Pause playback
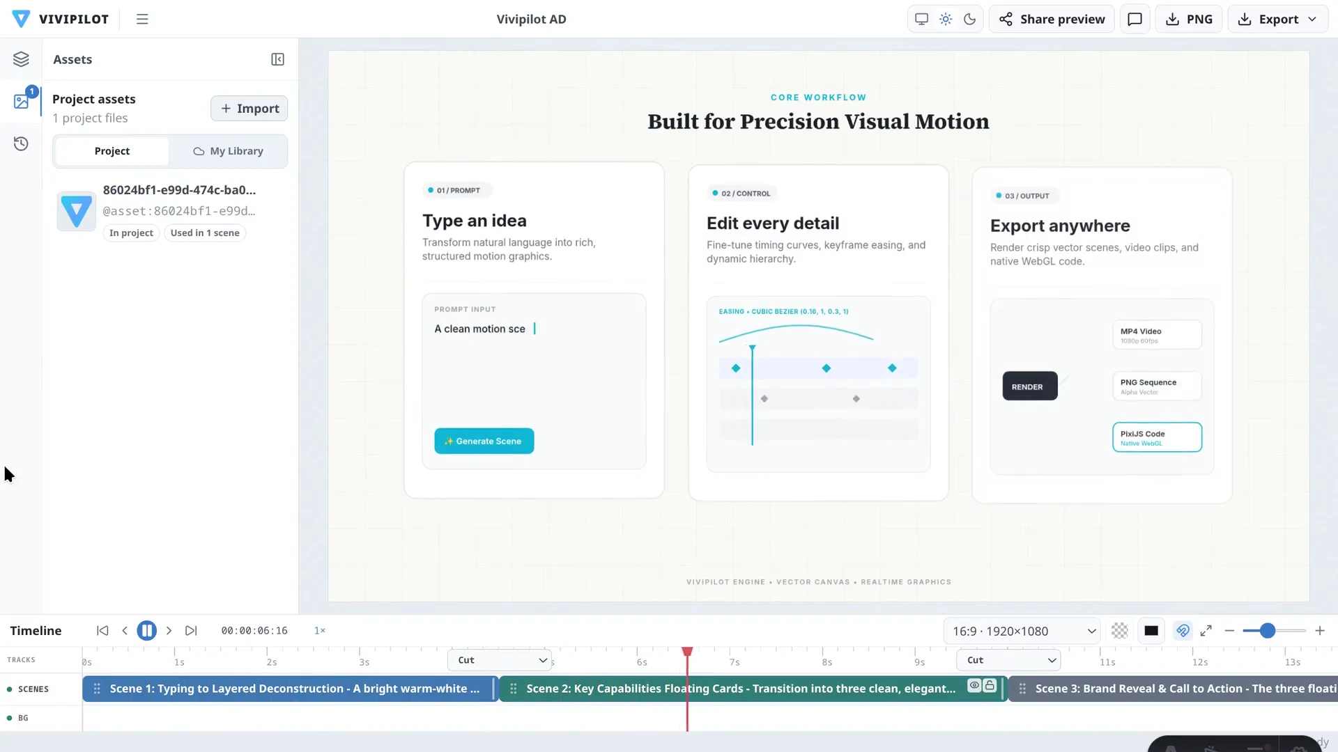Screen dimensions: 1338x752 pos(146,630)
